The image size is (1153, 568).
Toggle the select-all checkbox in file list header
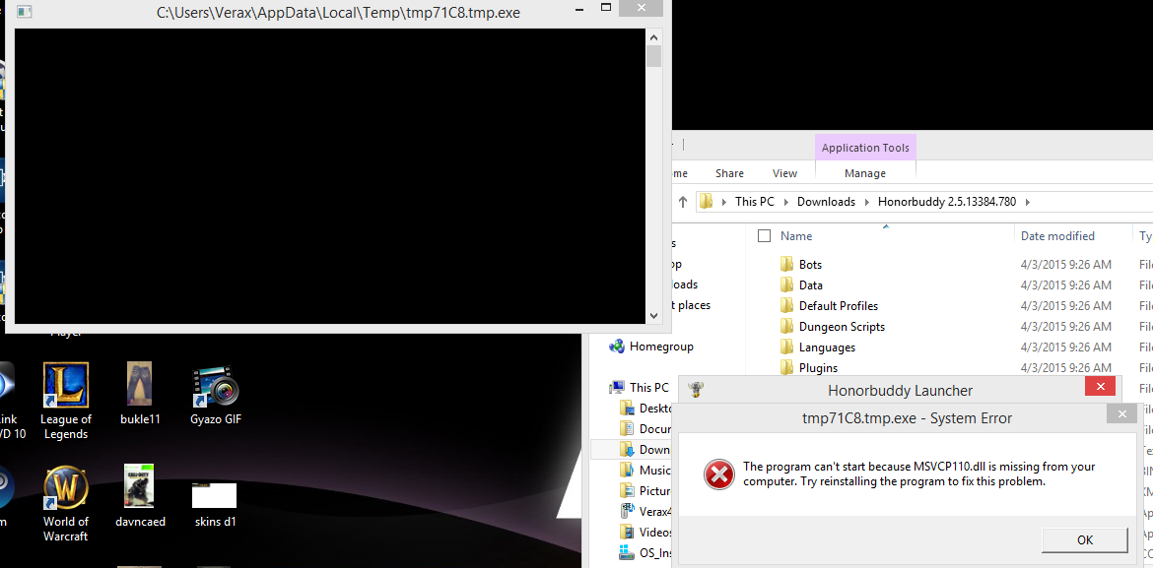pos(764,236)
